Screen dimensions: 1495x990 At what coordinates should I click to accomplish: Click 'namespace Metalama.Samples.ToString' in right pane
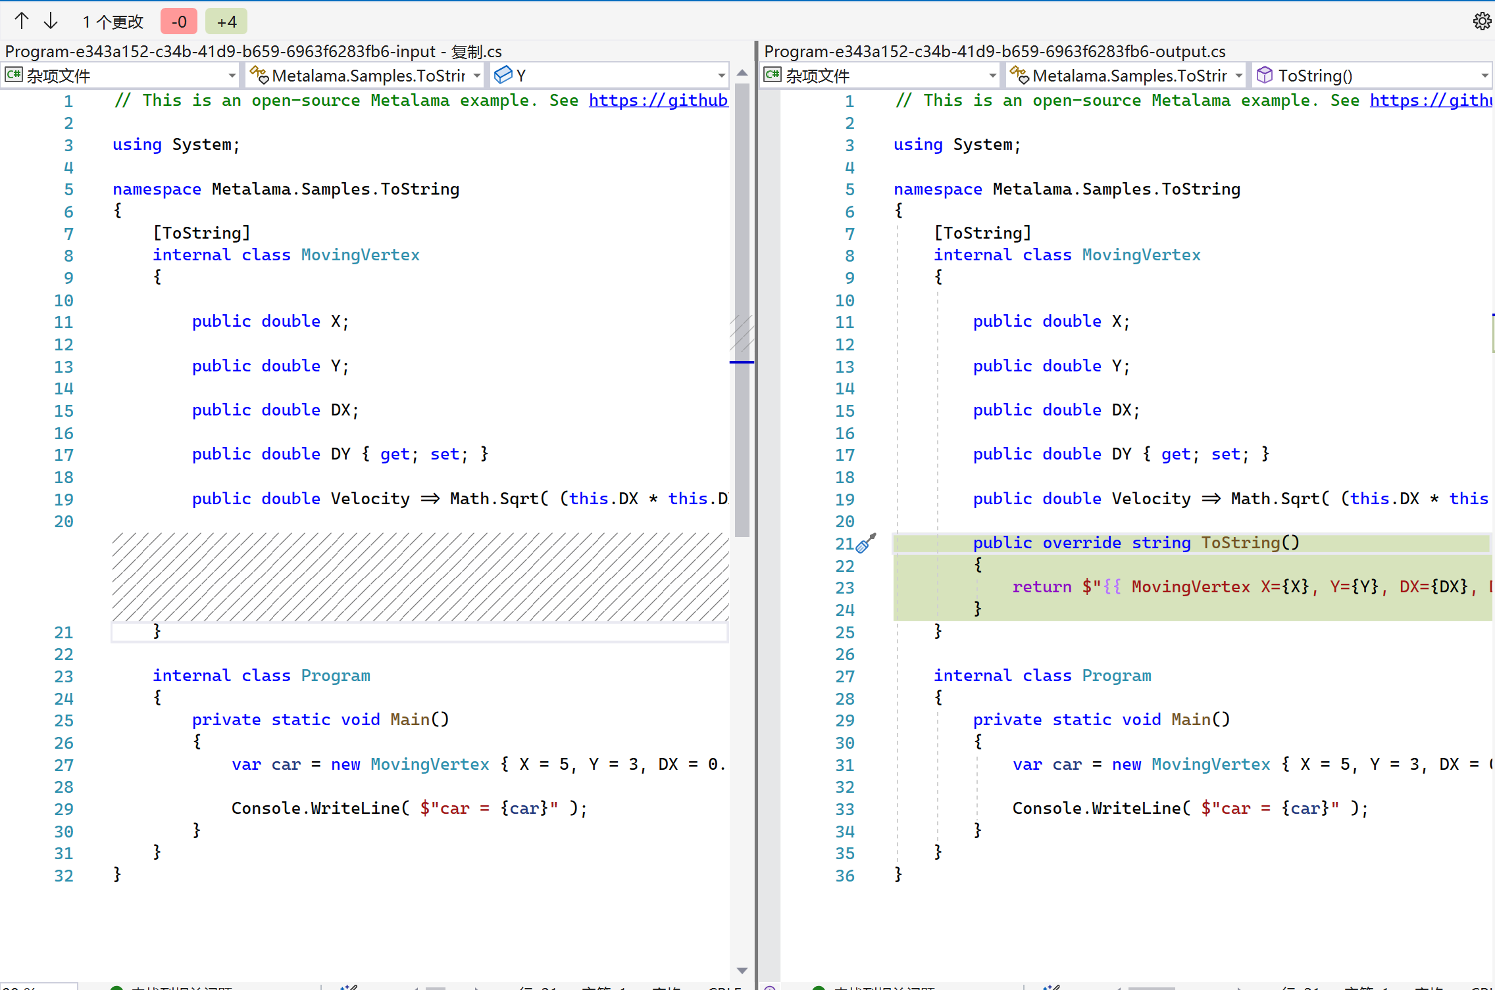pos(1067,189)
